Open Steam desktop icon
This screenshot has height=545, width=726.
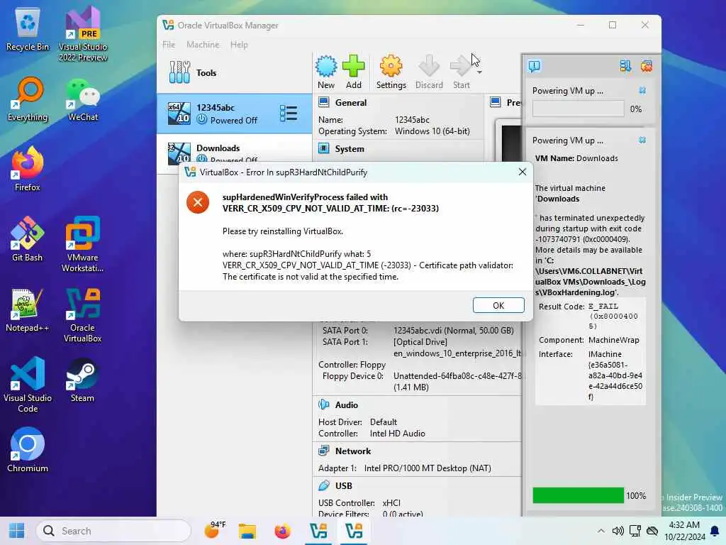click(82, 380)
